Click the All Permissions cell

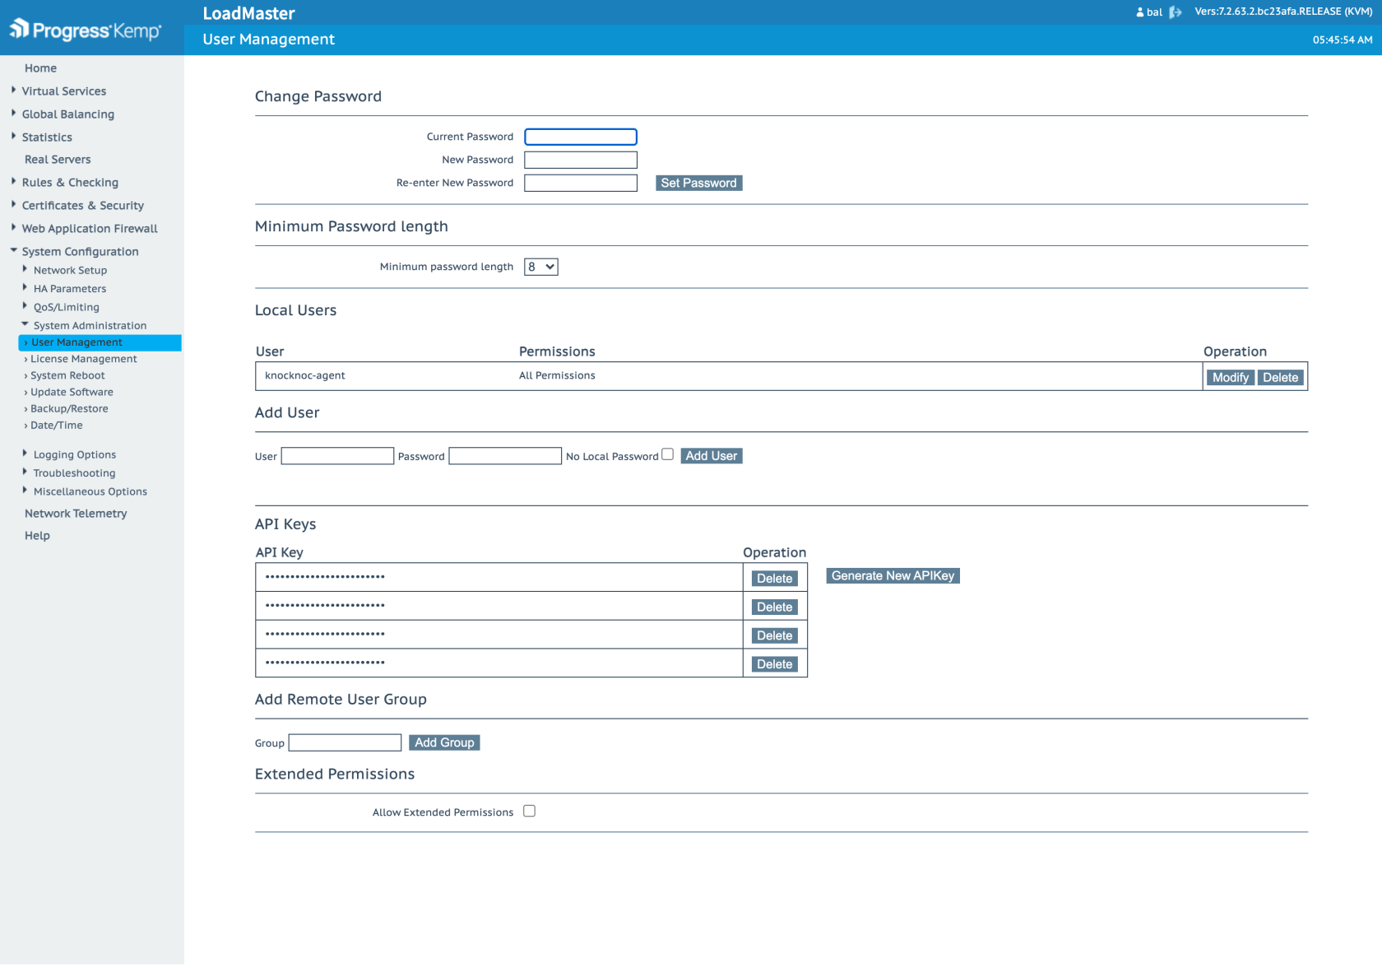coord(557,375)
